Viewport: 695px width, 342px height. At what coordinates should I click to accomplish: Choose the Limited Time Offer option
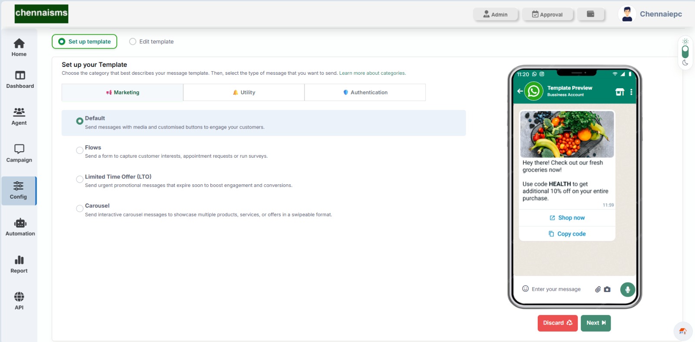(79, 179)
